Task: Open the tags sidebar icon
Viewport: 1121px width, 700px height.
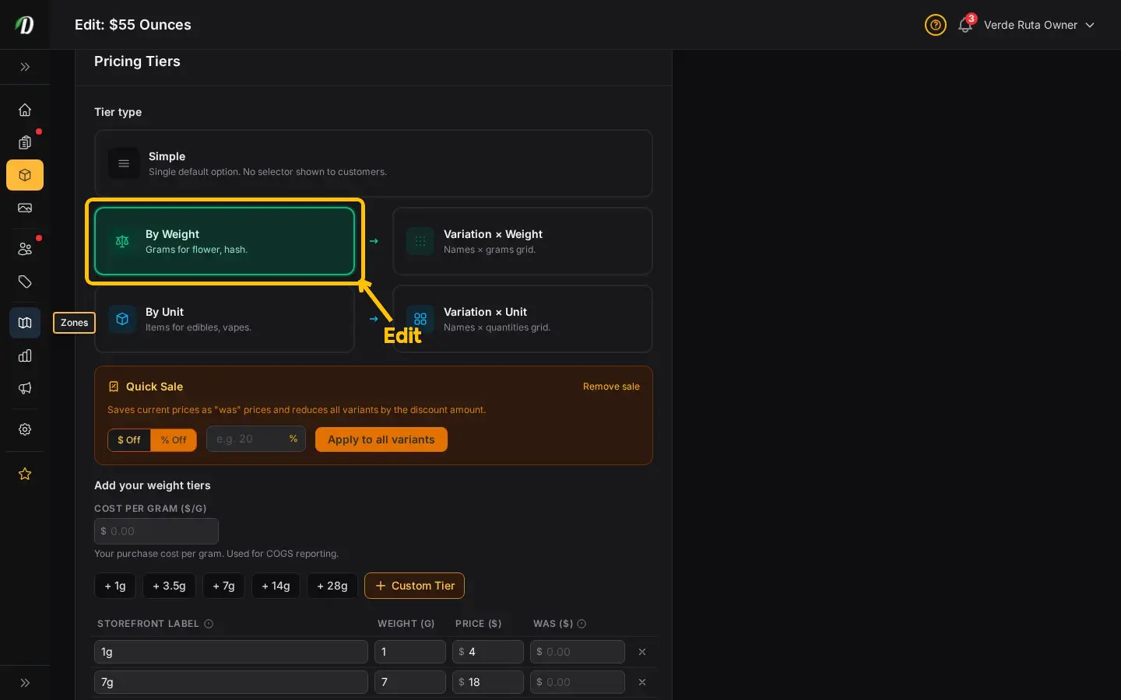Action: pyautogui.click(x=25, y=282)
